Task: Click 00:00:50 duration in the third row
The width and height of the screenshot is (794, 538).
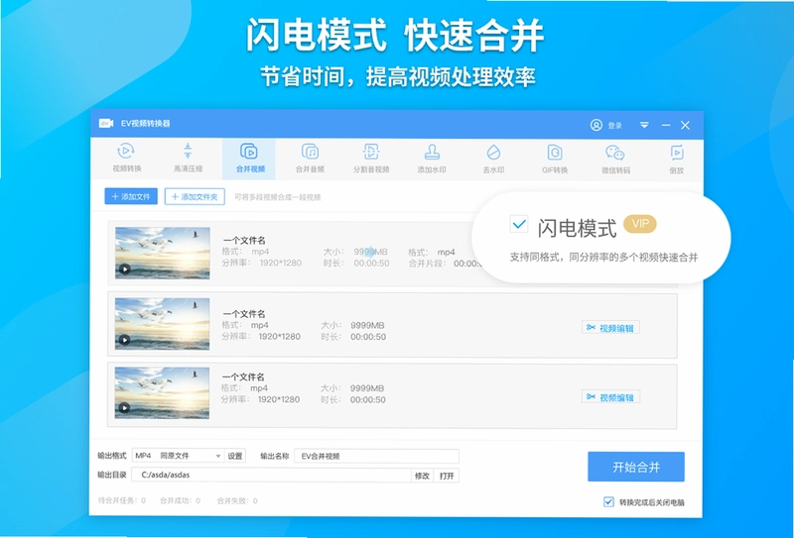Action: pos(367,399)
